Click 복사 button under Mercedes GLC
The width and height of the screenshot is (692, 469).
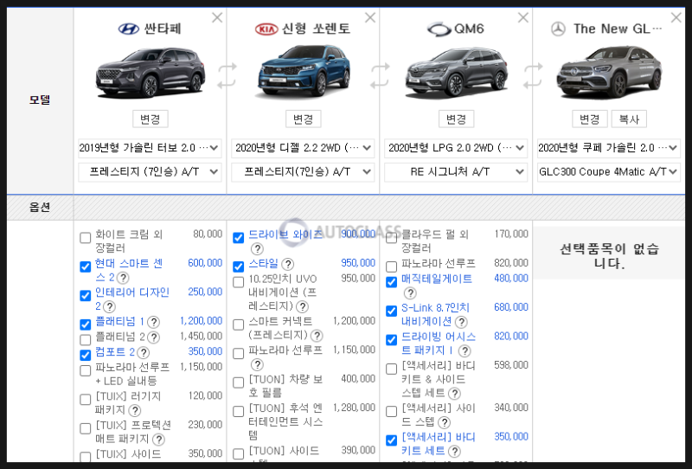coord(629,119)
